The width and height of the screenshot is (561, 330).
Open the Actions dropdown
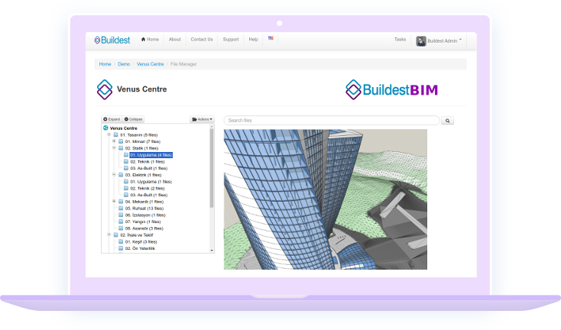(x=202, y=119)
